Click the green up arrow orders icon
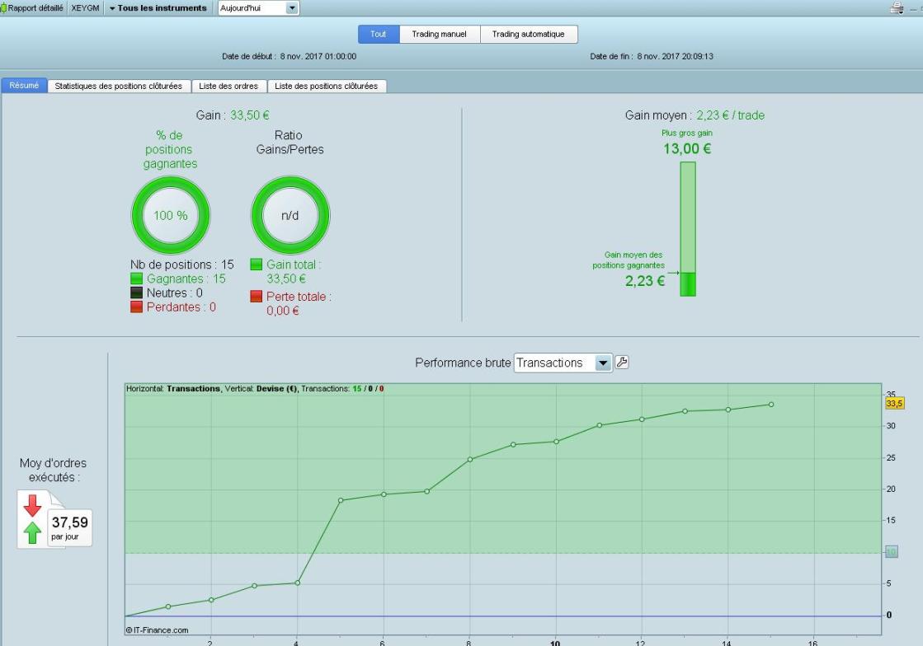The height and width of the screenshot is (646, 923). tap(32, 532)
